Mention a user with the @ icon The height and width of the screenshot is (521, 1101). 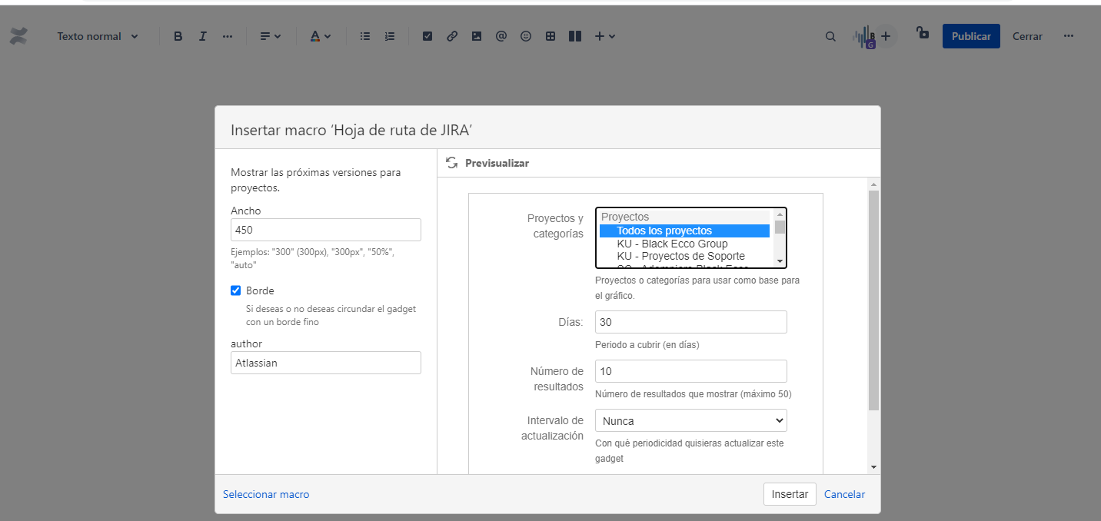click(x=501, y=36)
